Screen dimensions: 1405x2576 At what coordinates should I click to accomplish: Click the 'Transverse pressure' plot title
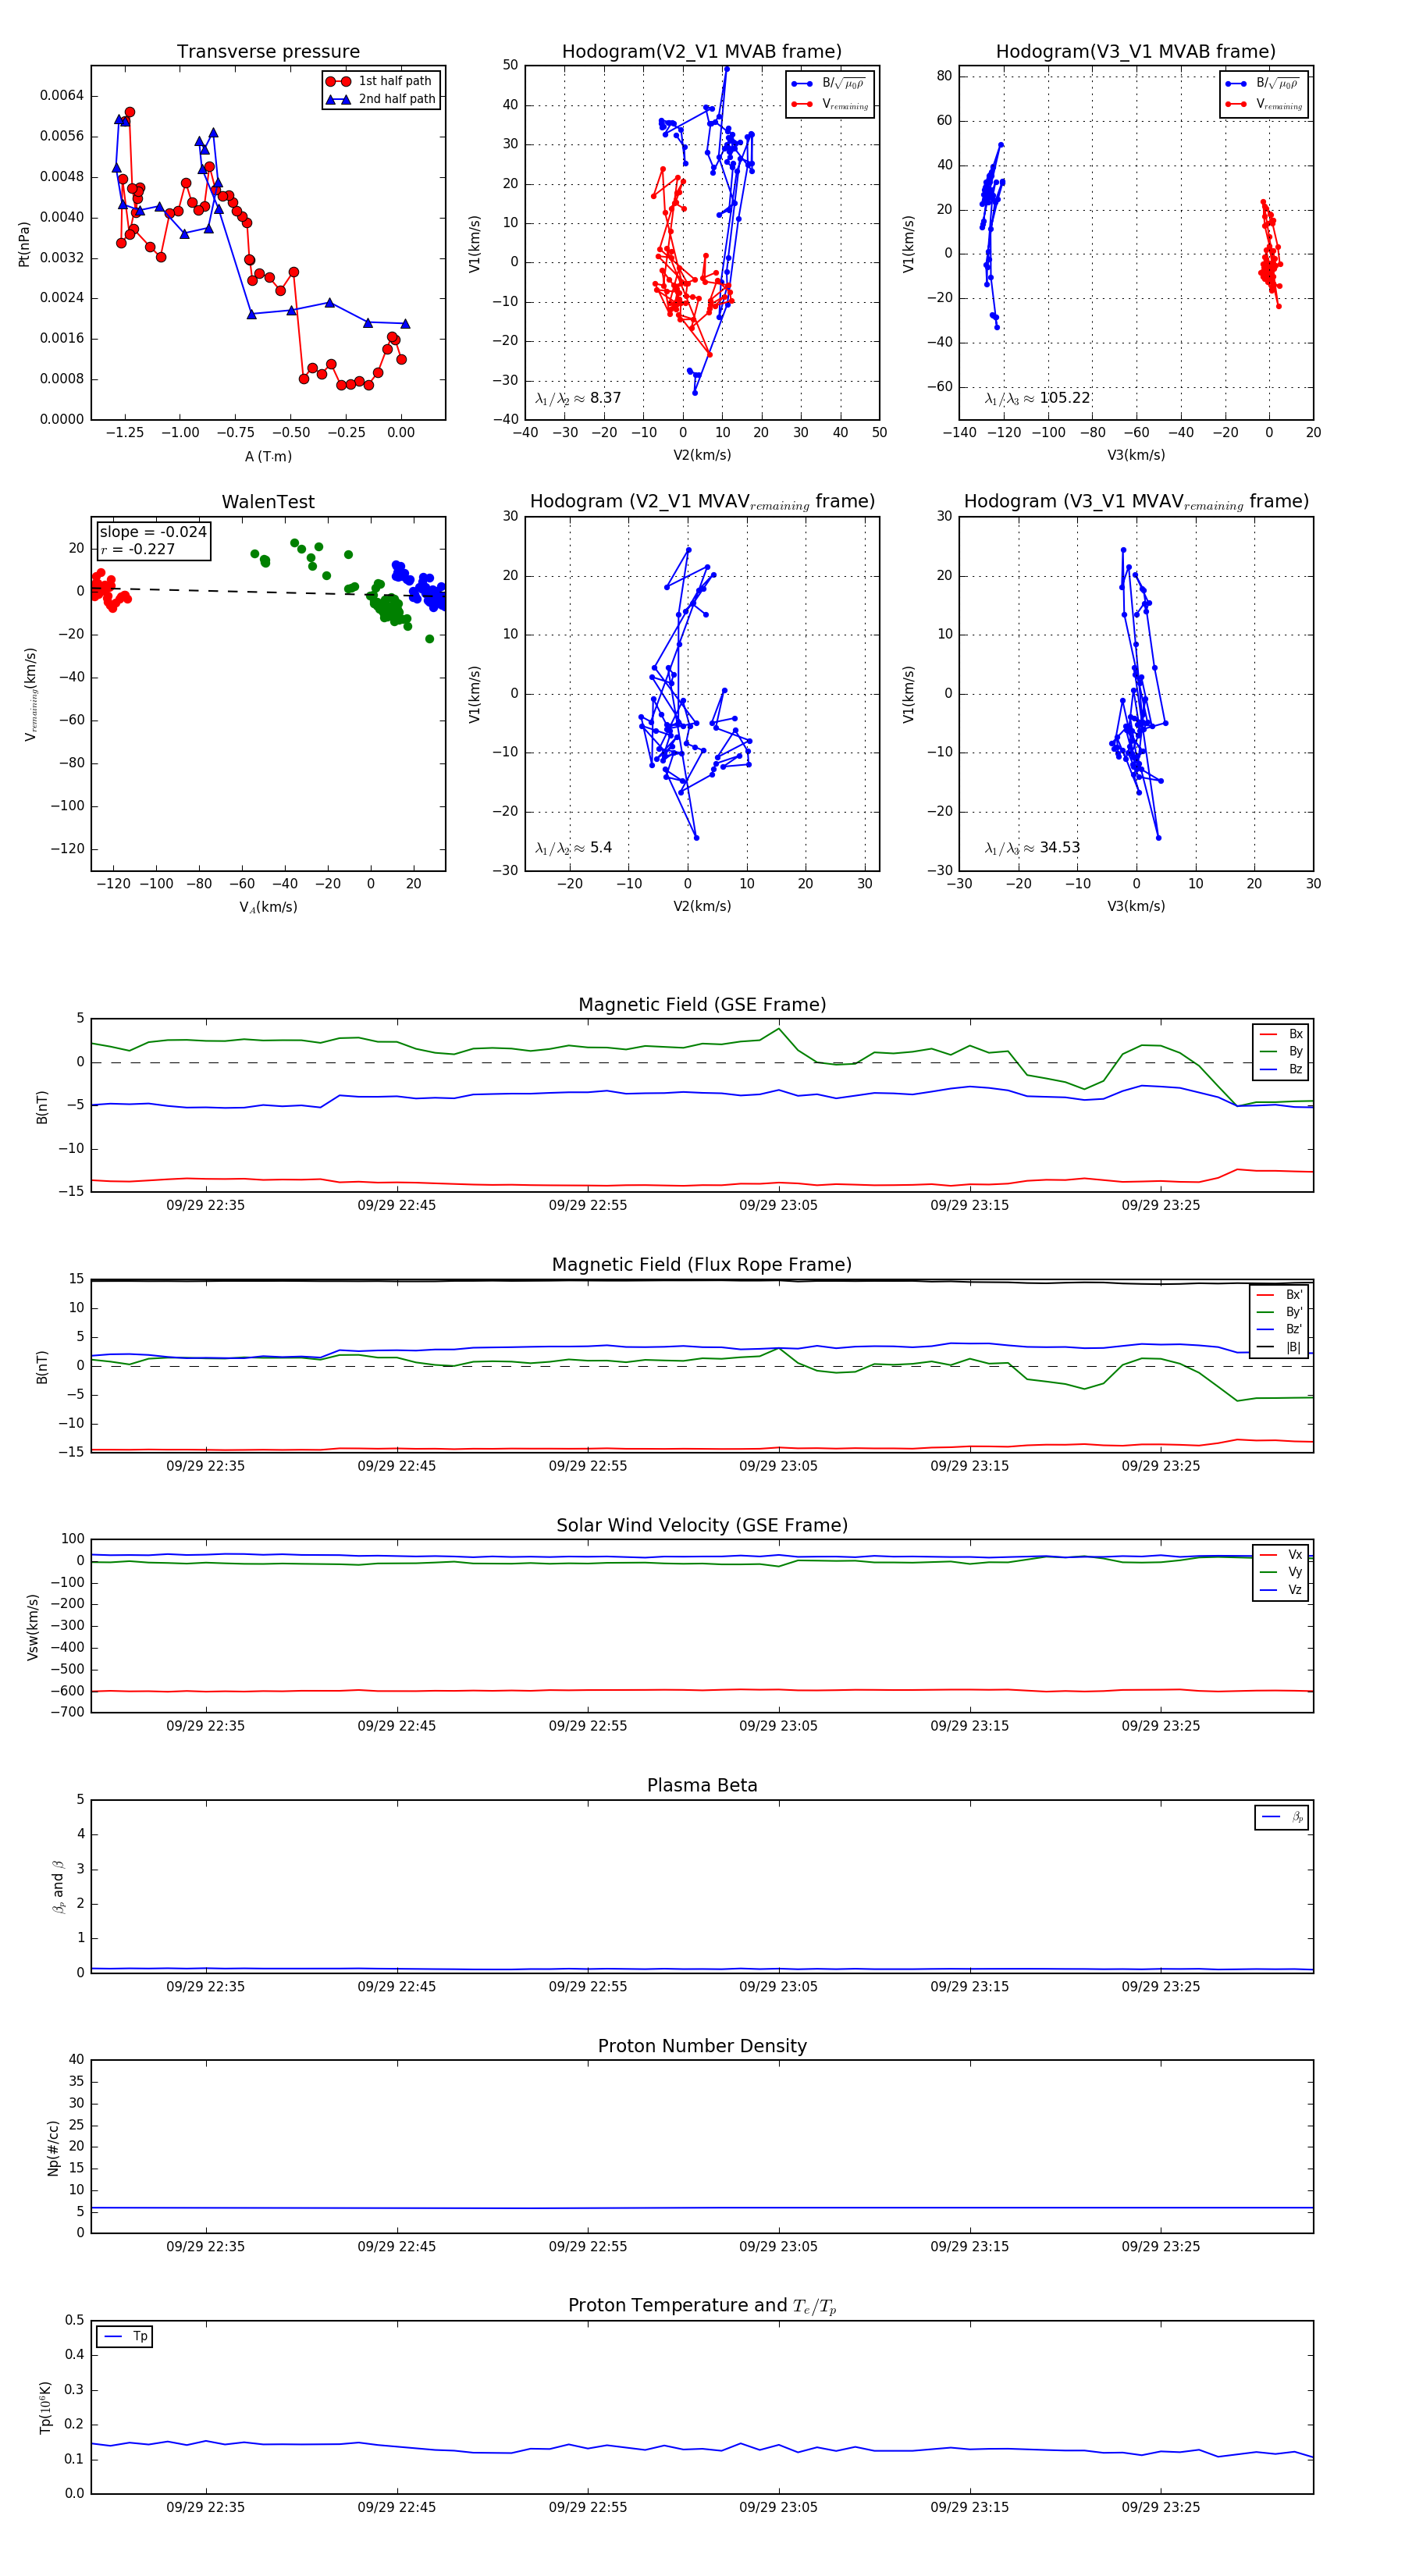point(268,51)
